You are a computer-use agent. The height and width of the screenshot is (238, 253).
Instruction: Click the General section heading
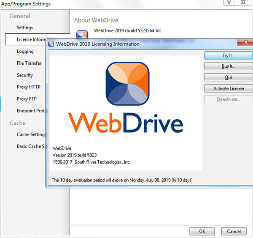pyautogui.click(x=20, y=16)
